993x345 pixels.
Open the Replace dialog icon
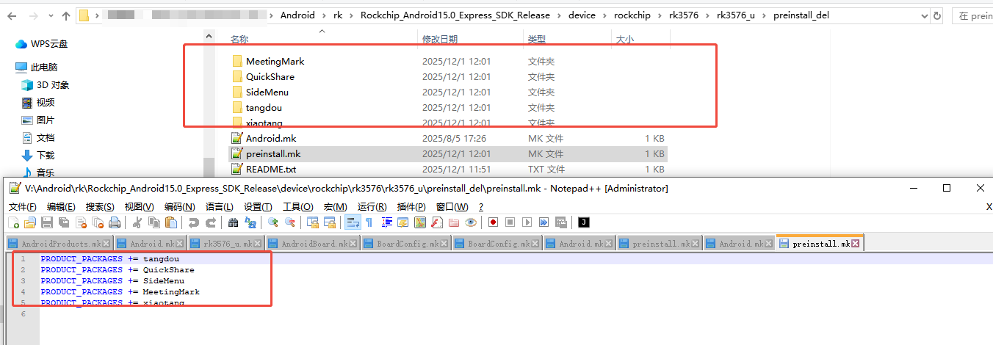(250, 222)
